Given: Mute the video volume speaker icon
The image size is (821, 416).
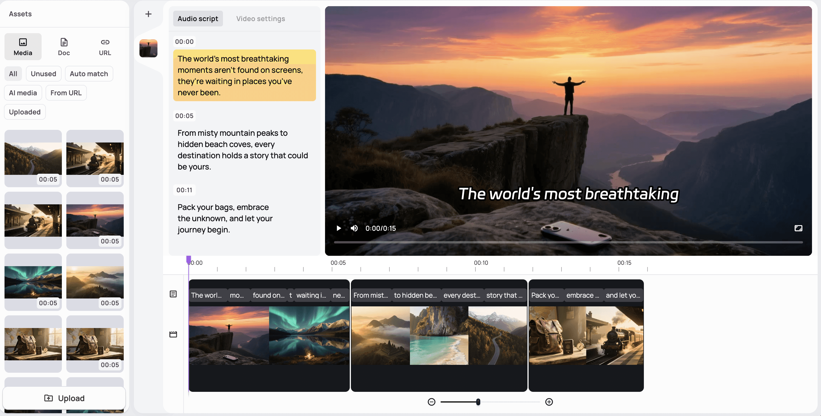Looking at the screenshot, I should tap(354, 228).
